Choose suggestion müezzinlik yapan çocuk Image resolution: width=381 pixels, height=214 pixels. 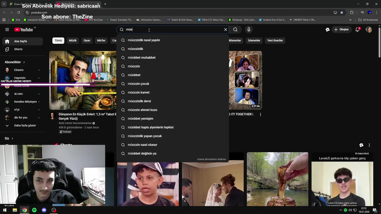point(173,136)
